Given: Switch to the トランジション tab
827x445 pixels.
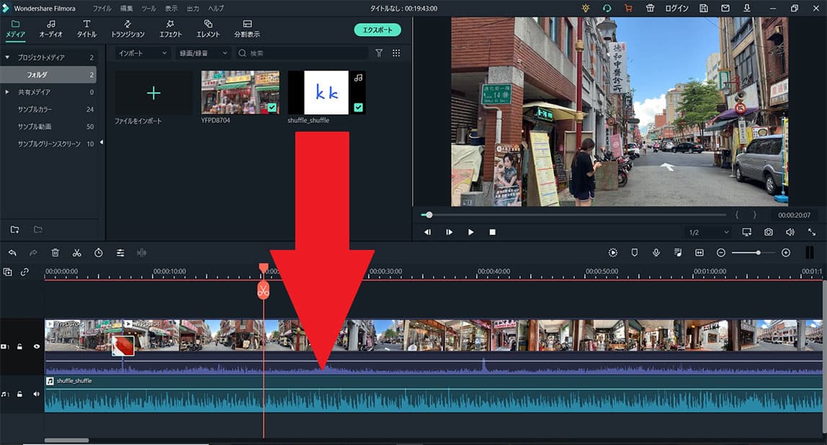Looking at the screenshot, I should point(128,29).
